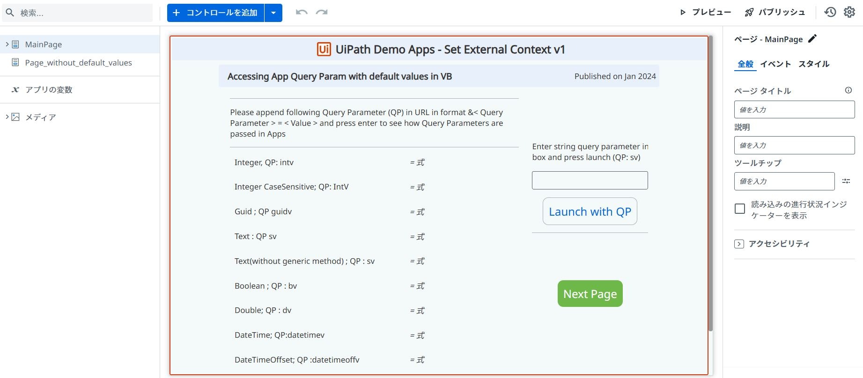Undo the last action

point(302,12)
